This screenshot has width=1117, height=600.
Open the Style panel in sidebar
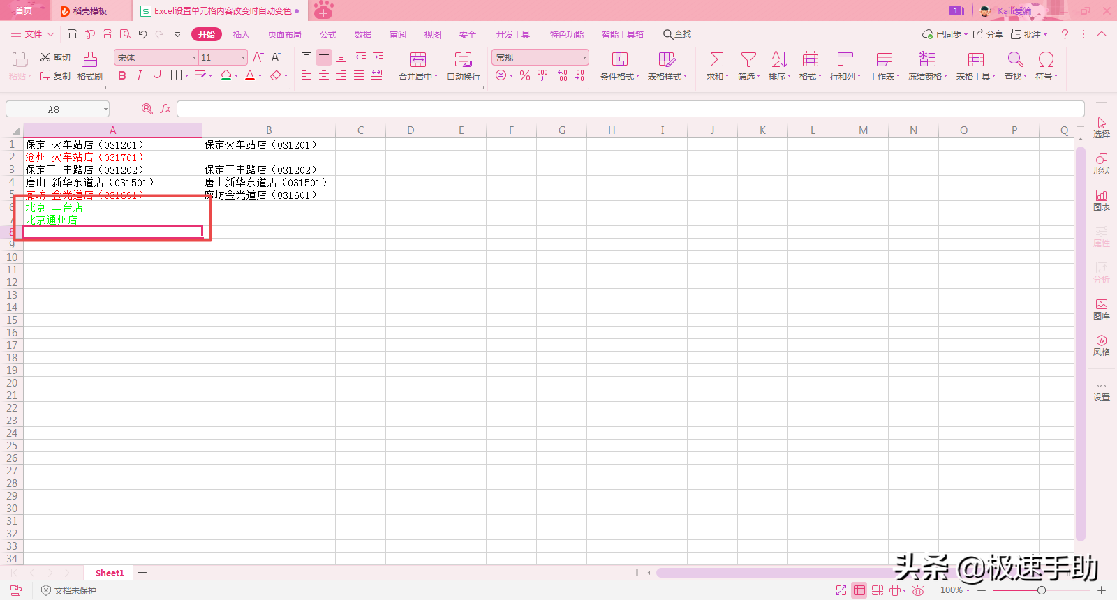tap(1102, 345)
